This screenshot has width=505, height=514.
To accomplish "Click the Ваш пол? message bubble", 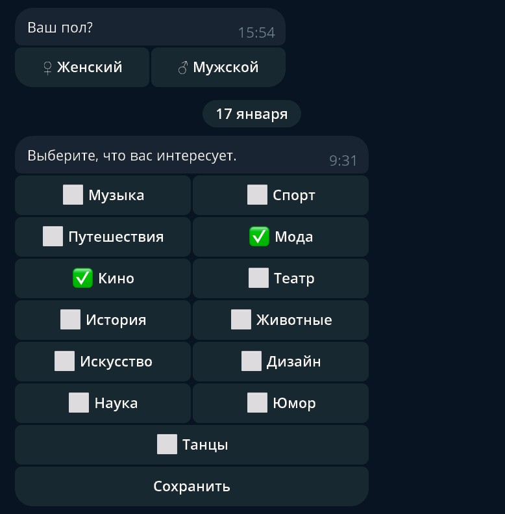I will pyautogui.click(x=150, y=28).
